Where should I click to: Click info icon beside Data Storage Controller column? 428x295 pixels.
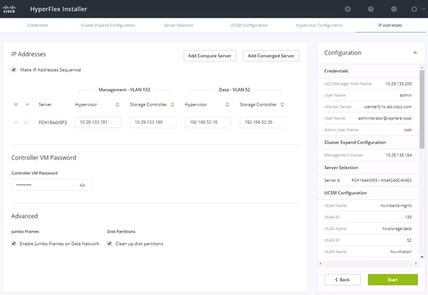pos(282,105)
